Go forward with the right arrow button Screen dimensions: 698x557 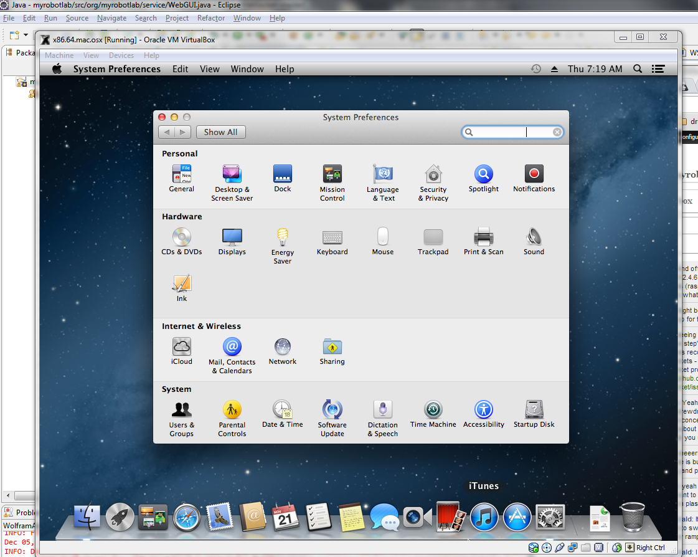(x=182, y=132)
